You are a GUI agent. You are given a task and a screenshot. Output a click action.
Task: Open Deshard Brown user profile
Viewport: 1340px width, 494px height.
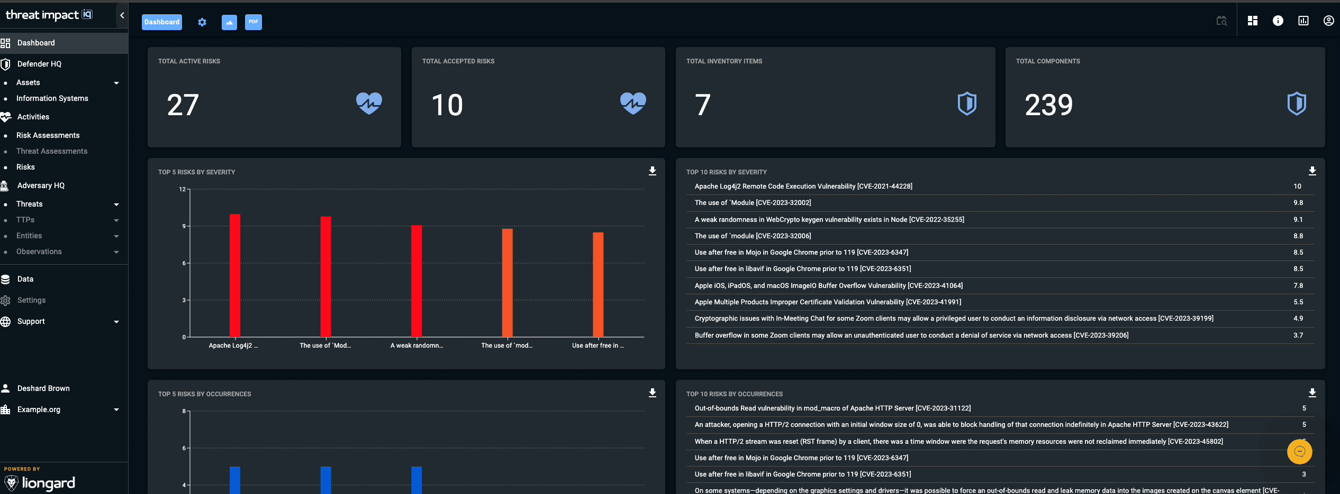tap(64, 388)
